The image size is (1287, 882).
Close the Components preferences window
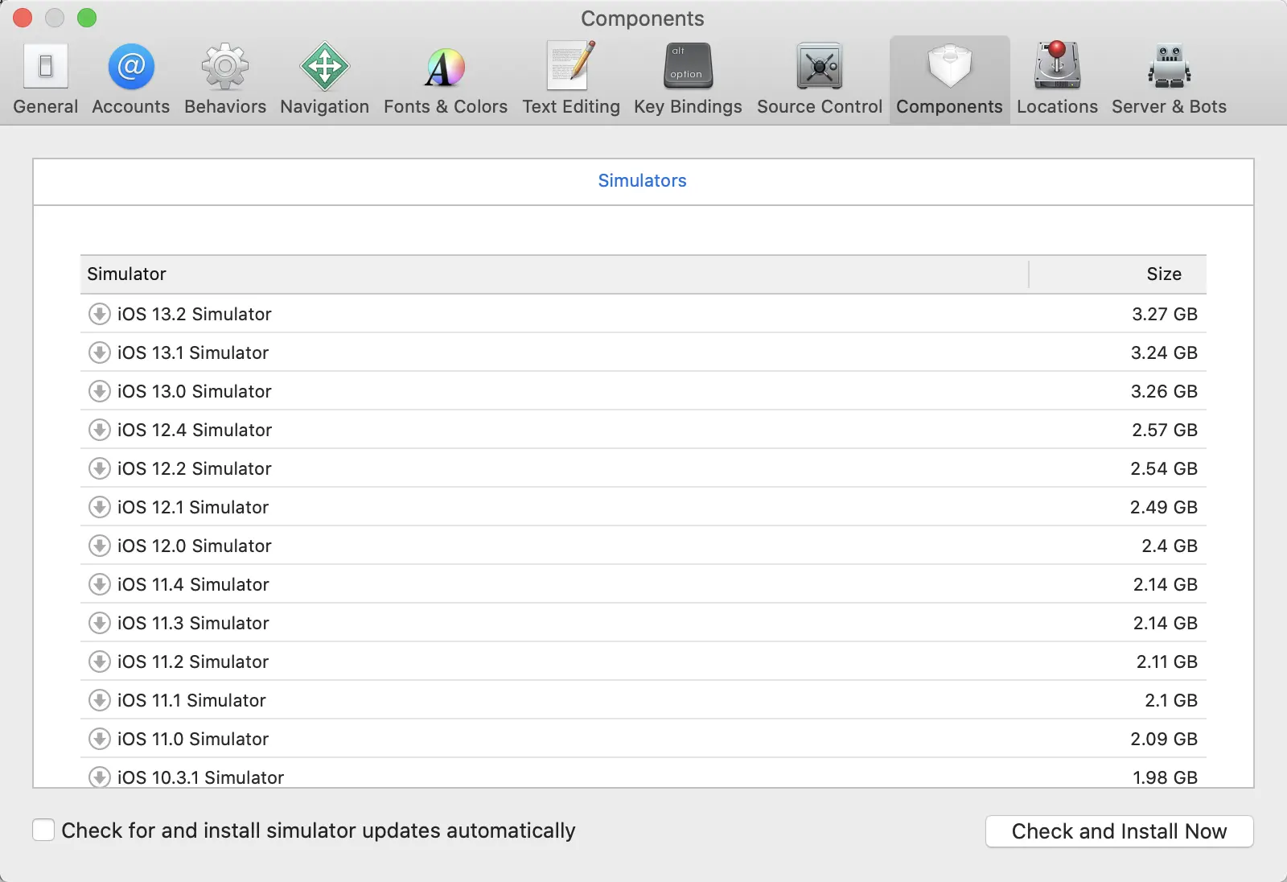[x=23, y=18]
